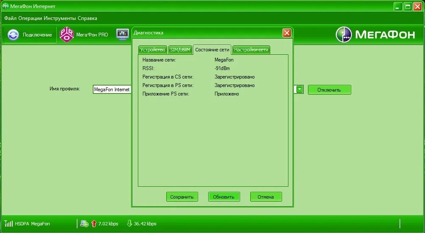Viewport: 425px width, 233px height.
Task: Click the Отключить disconnect button
Action: 329,90
